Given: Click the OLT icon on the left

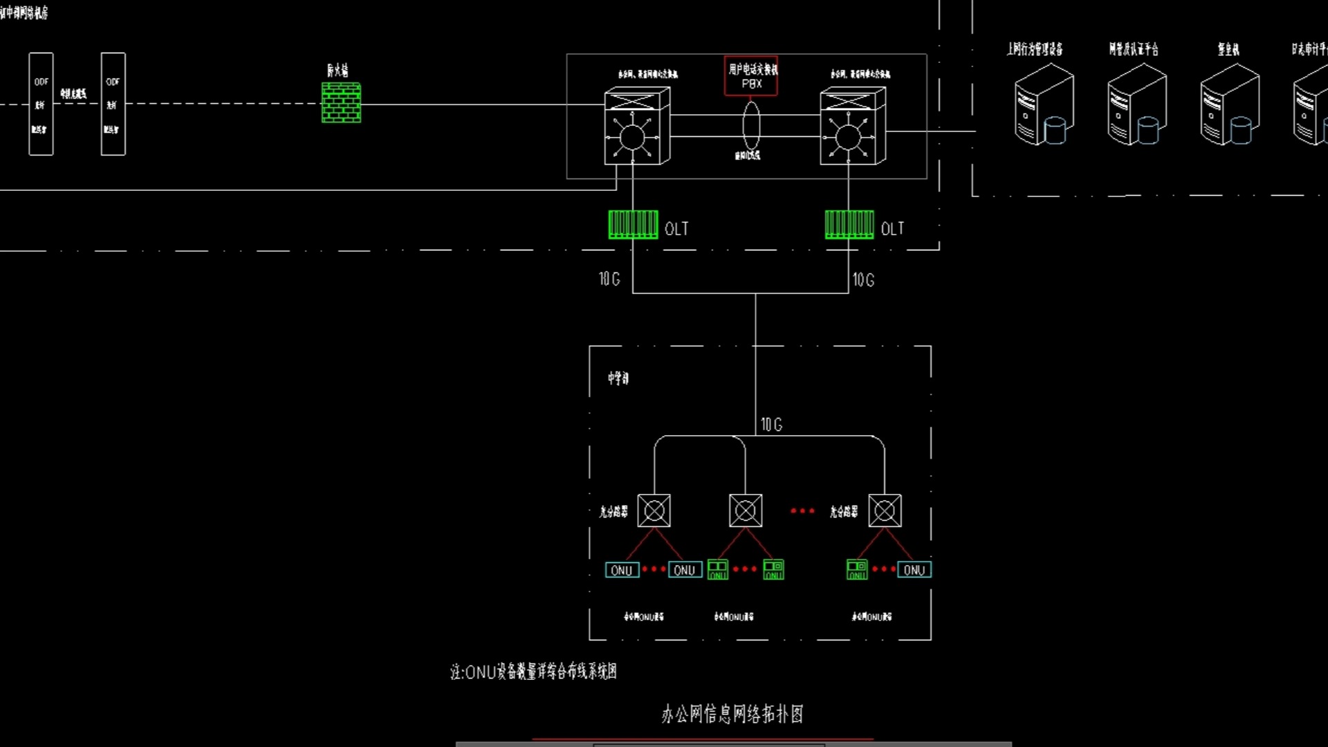Looking at the screenshot, I should tap(633, 225).
